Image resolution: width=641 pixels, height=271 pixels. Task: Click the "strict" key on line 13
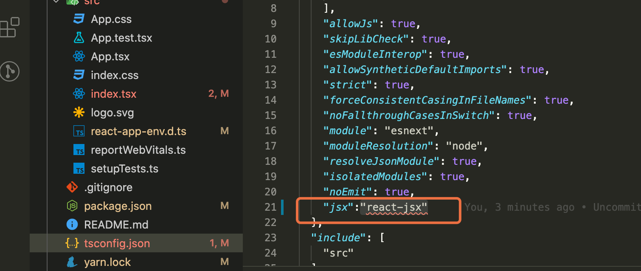coord(348,85)
